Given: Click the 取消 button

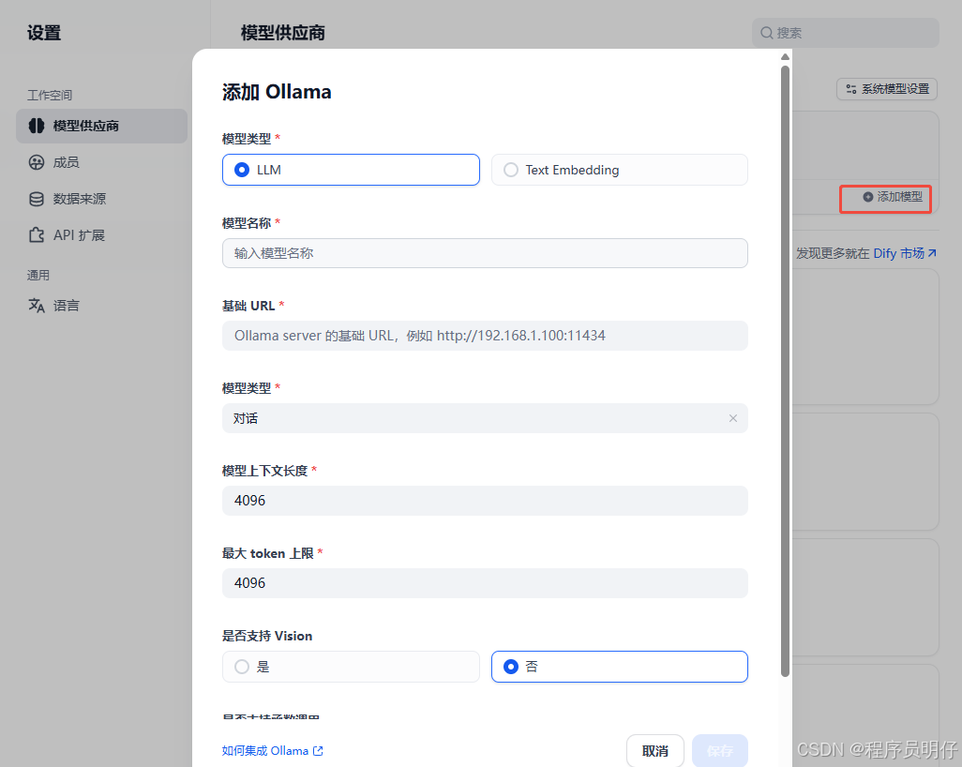Looking at the screenshot, I should [x=654, y=750].
